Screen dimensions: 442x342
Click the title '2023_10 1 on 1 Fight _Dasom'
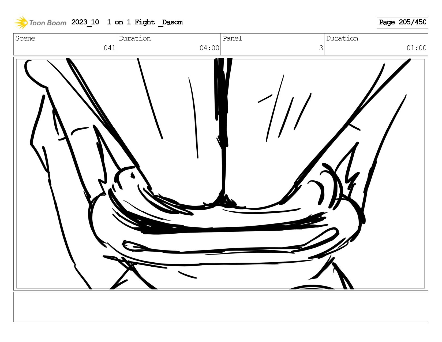click(127, 22)
